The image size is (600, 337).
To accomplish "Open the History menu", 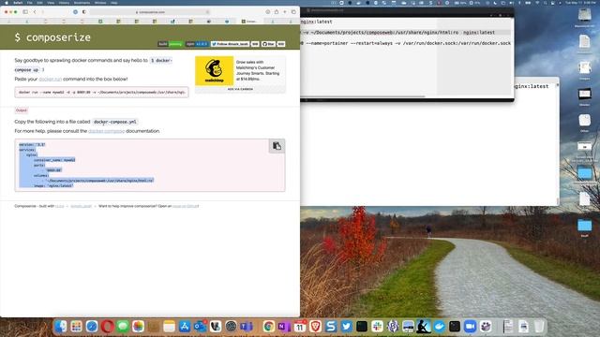I will pyautogui.click(x=64, y=2).
